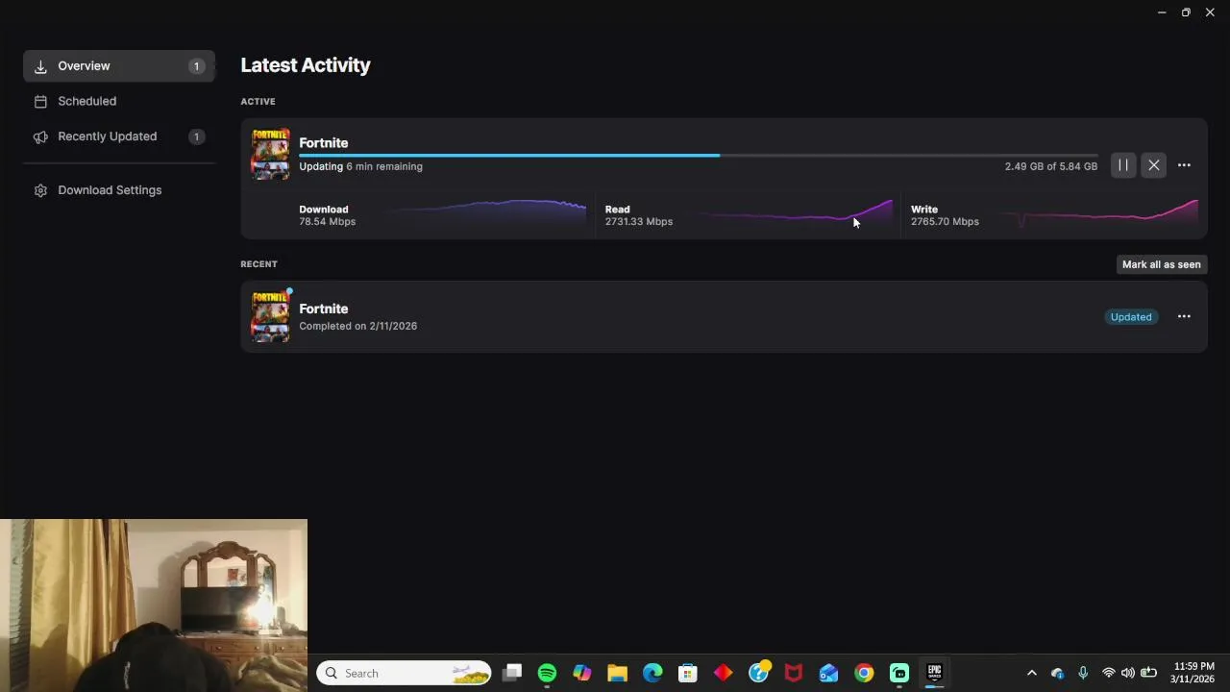Click the Recently Updated megaphone icon
This screenshot has height=692, width=1230.
click(x=40, y=136)
